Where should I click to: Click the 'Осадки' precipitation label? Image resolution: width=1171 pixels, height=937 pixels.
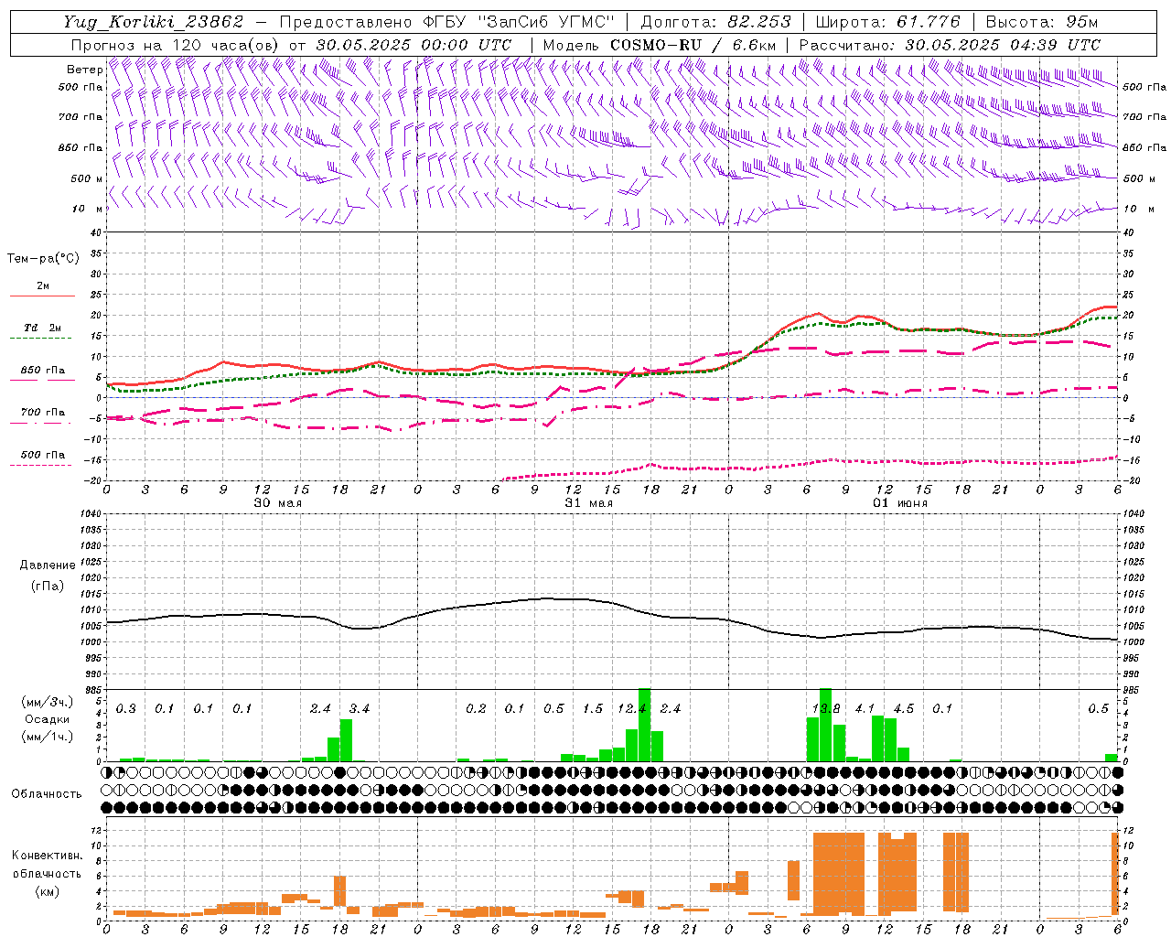pyautogui.click(x=48, y=719)
